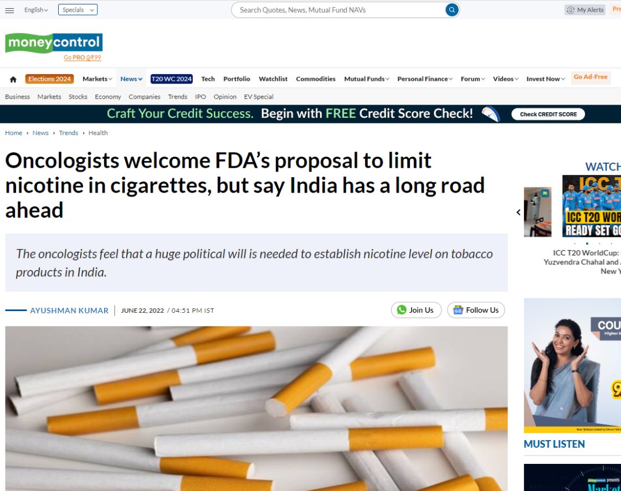Image resolution: width=621 pixels, height=491 pixels.
Task: Open the Trends breadcrumb link
Action: tap(69, 133)
